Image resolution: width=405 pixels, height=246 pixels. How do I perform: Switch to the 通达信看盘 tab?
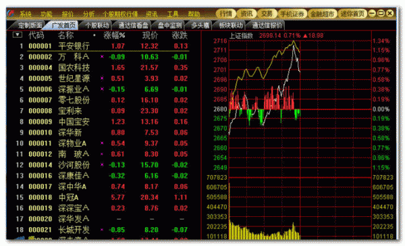(133, 26)
